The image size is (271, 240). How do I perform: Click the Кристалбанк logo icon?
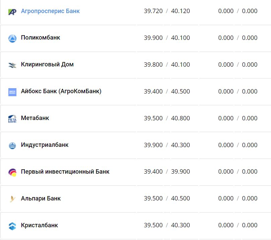pos(12,226)
